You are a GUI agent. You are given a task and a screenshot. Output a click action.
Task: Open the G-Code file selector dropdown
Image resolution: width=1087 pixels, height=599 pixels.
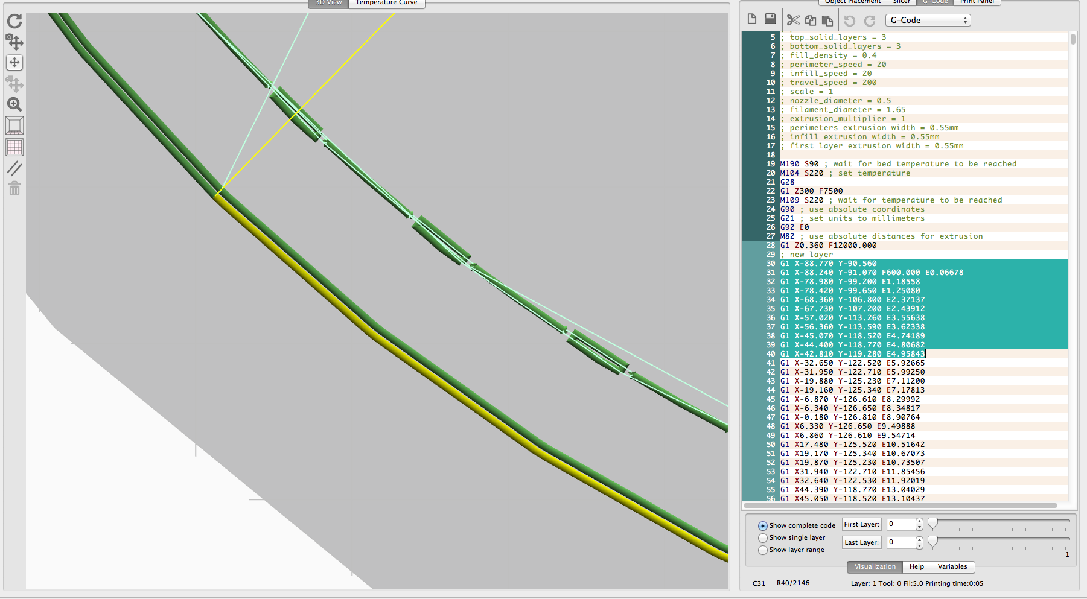928,21
